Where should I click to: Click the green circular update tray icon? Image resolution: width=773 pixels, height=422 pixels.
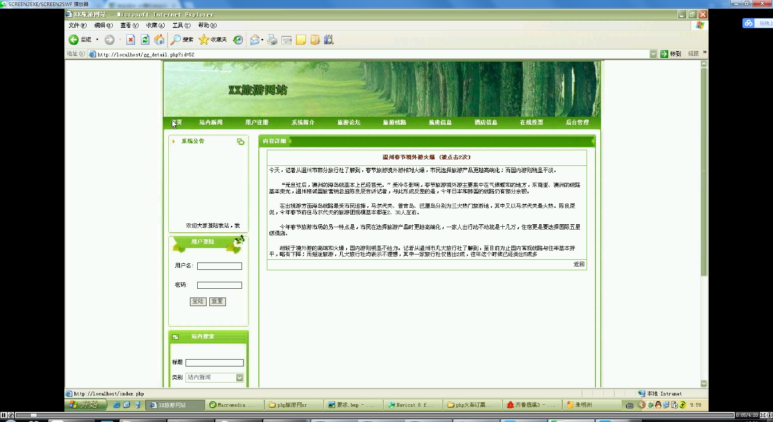[683, 405]
